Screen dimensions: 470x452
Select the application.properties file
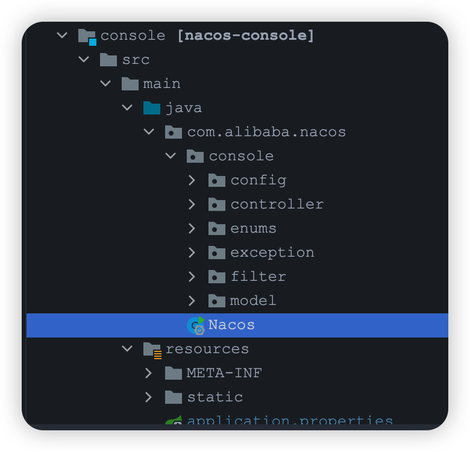289,421
